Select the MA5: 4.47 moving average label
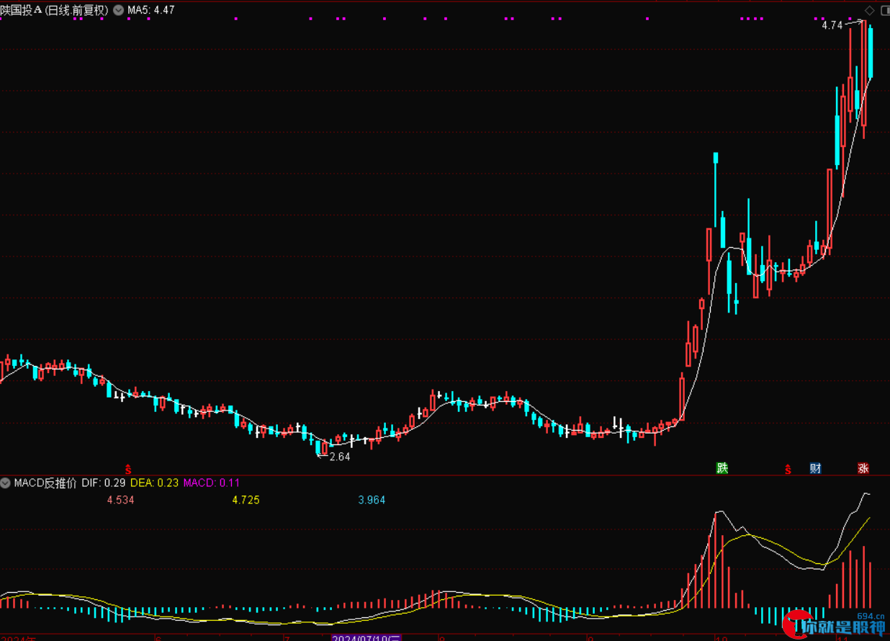Image resolution: width=890 pixels, height=641 pixels. pyautogui.click(x=150, y=11)
